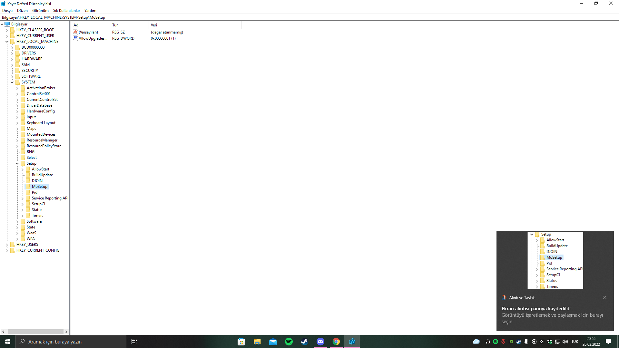The width and height of the screenshot is (619, 348).
Task: Click the volume icon in the system tray
Action: [x=565, y=342]
